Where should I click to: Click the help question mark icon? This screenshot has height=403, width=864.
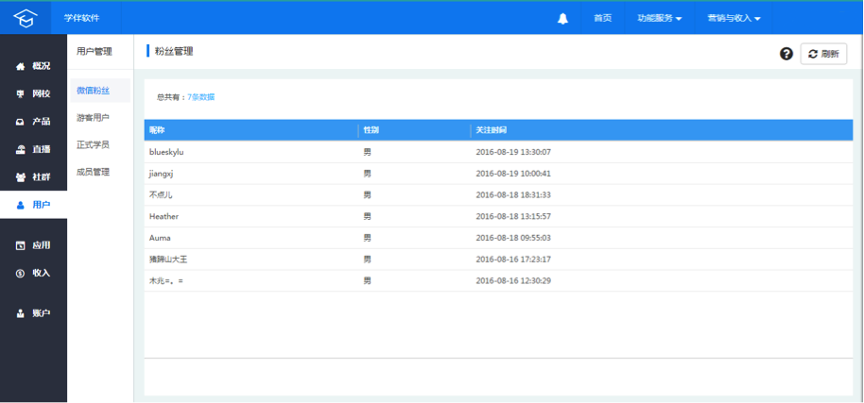point(786,54)
